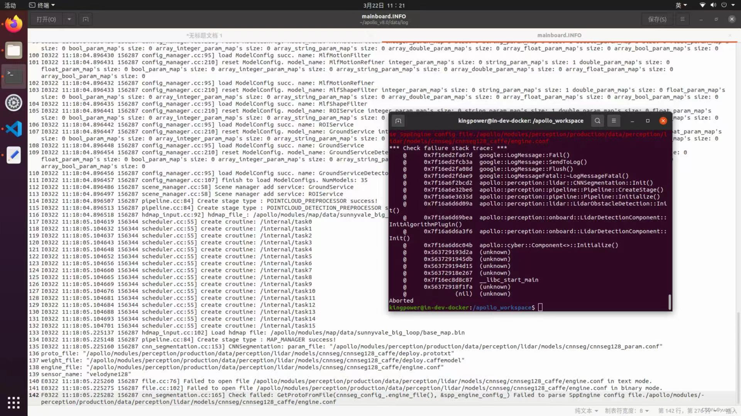
Task: Open a new terminal tab
Action: [x=398, y=121]
